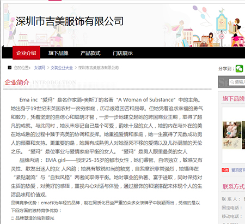Click the 企业简介 section heading

pyautogui.click(x=17, y=82)
